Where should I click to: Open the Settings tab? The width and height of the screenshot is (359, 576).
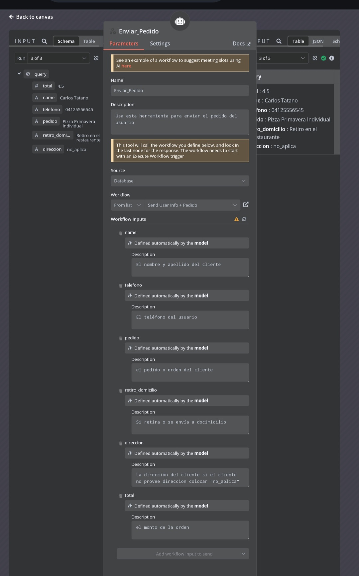(x=160, y=44)
